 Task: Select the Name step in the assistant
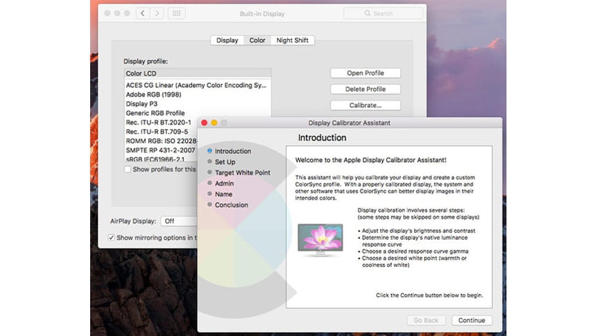219,194
